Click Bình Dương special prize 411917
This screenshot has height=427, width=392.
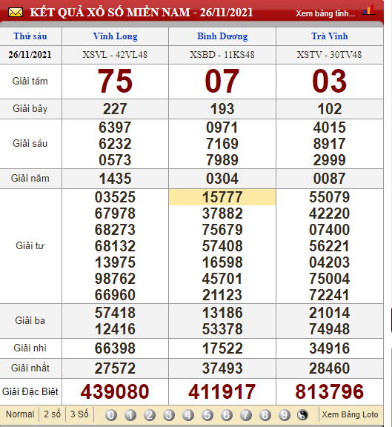(x=222, y=391)
